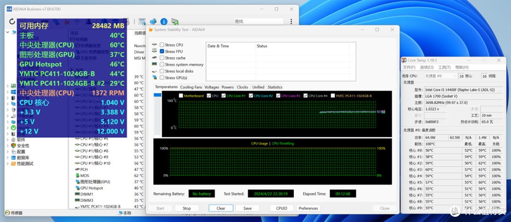
Task: Expand the 数据库 tree node
Action: 8,158
